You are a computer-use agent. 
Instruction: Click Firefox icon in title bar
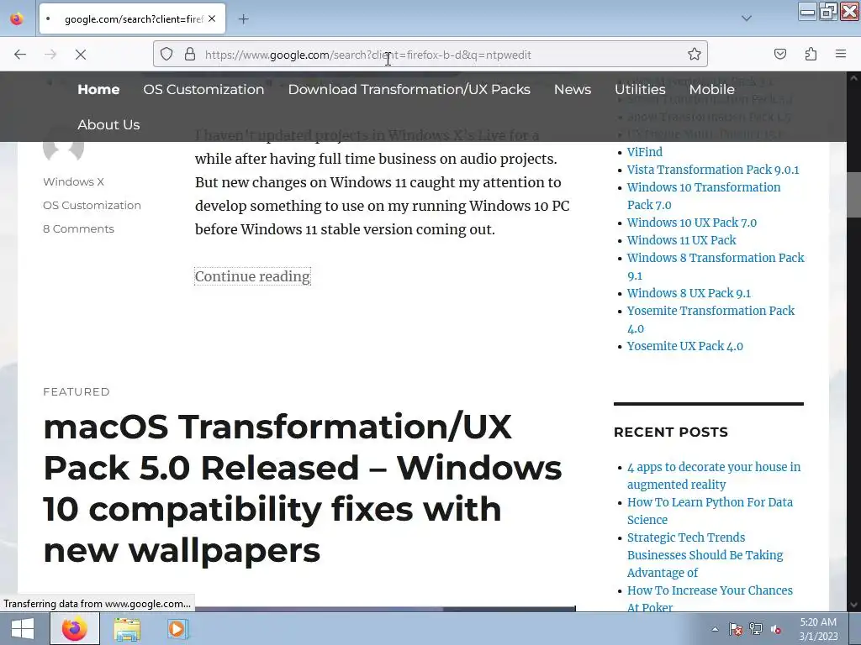[17, 18]
